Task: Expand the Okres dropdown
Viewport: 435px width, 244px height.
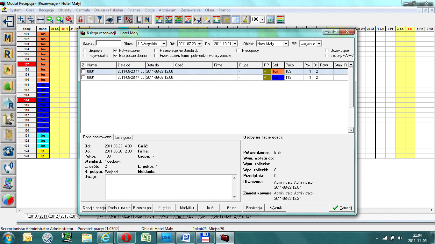Action: [163, 44]
